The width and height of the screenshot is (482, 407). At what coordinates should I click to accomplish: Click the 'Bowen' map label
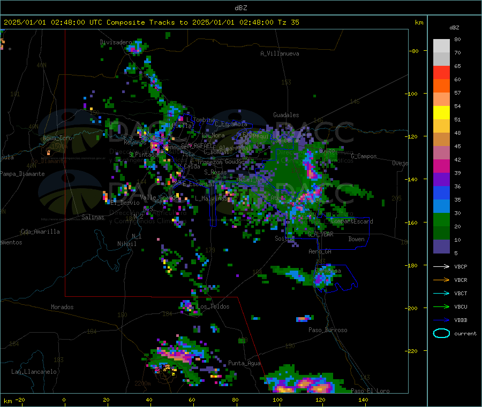point(356,239)
